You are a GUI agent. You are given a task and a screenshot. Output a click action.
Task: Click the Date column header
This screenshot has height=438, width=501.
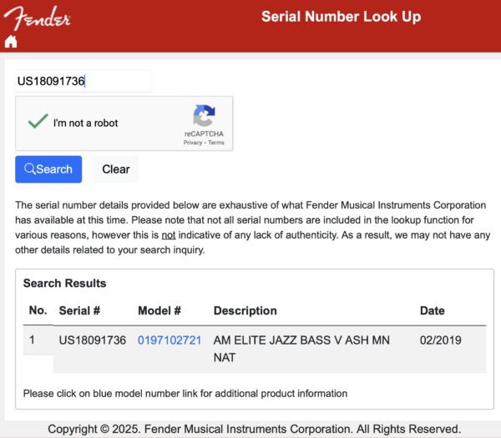click(433, 310)
